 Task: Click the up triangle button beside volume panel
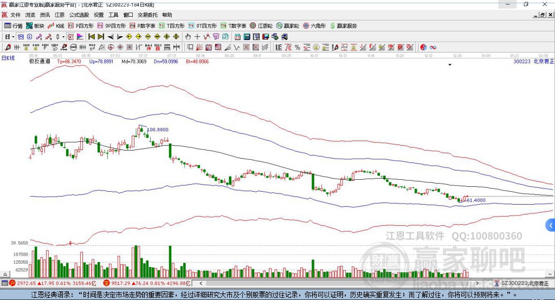[x=5, y=274]
